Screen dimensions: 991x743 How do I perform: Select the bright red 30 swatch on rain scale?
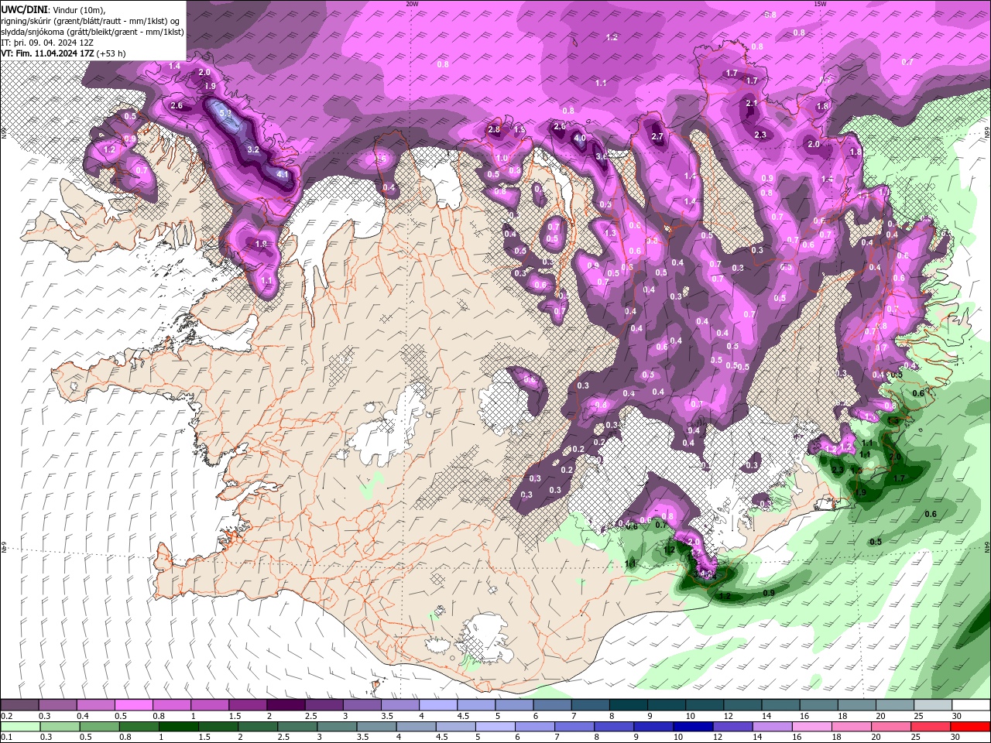pos(971,727)
